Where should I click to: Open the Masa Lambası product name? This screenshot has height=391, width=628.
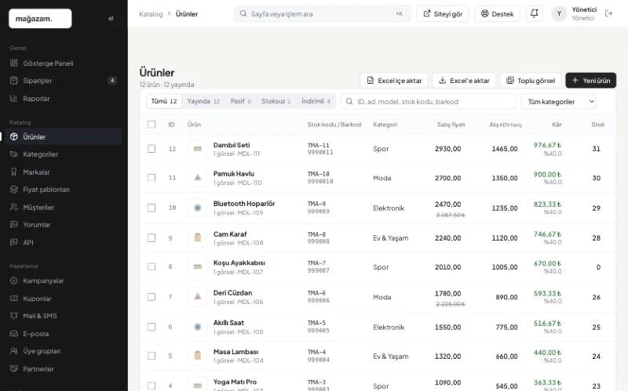[x=235, y=351]
